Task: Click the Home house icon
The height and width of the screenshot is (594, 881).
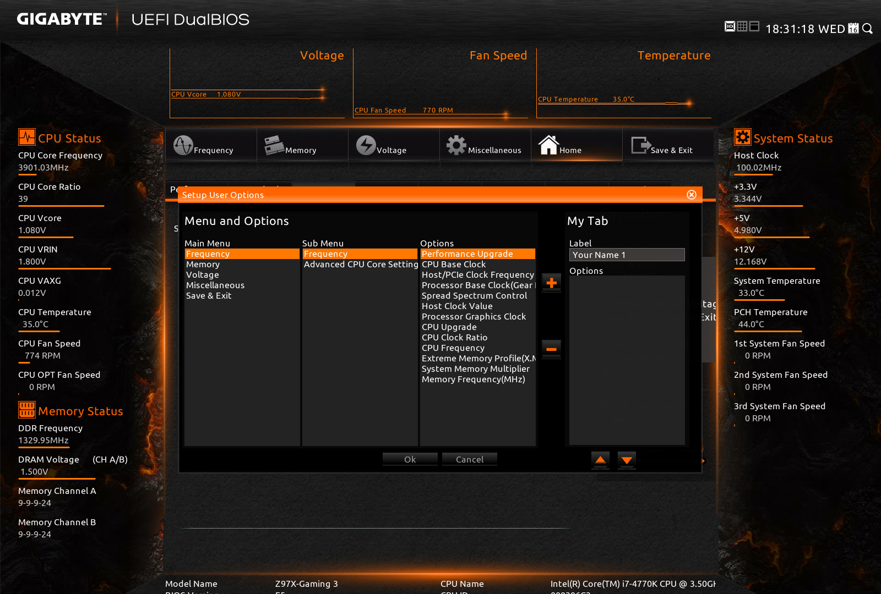Action: [548, 145]
